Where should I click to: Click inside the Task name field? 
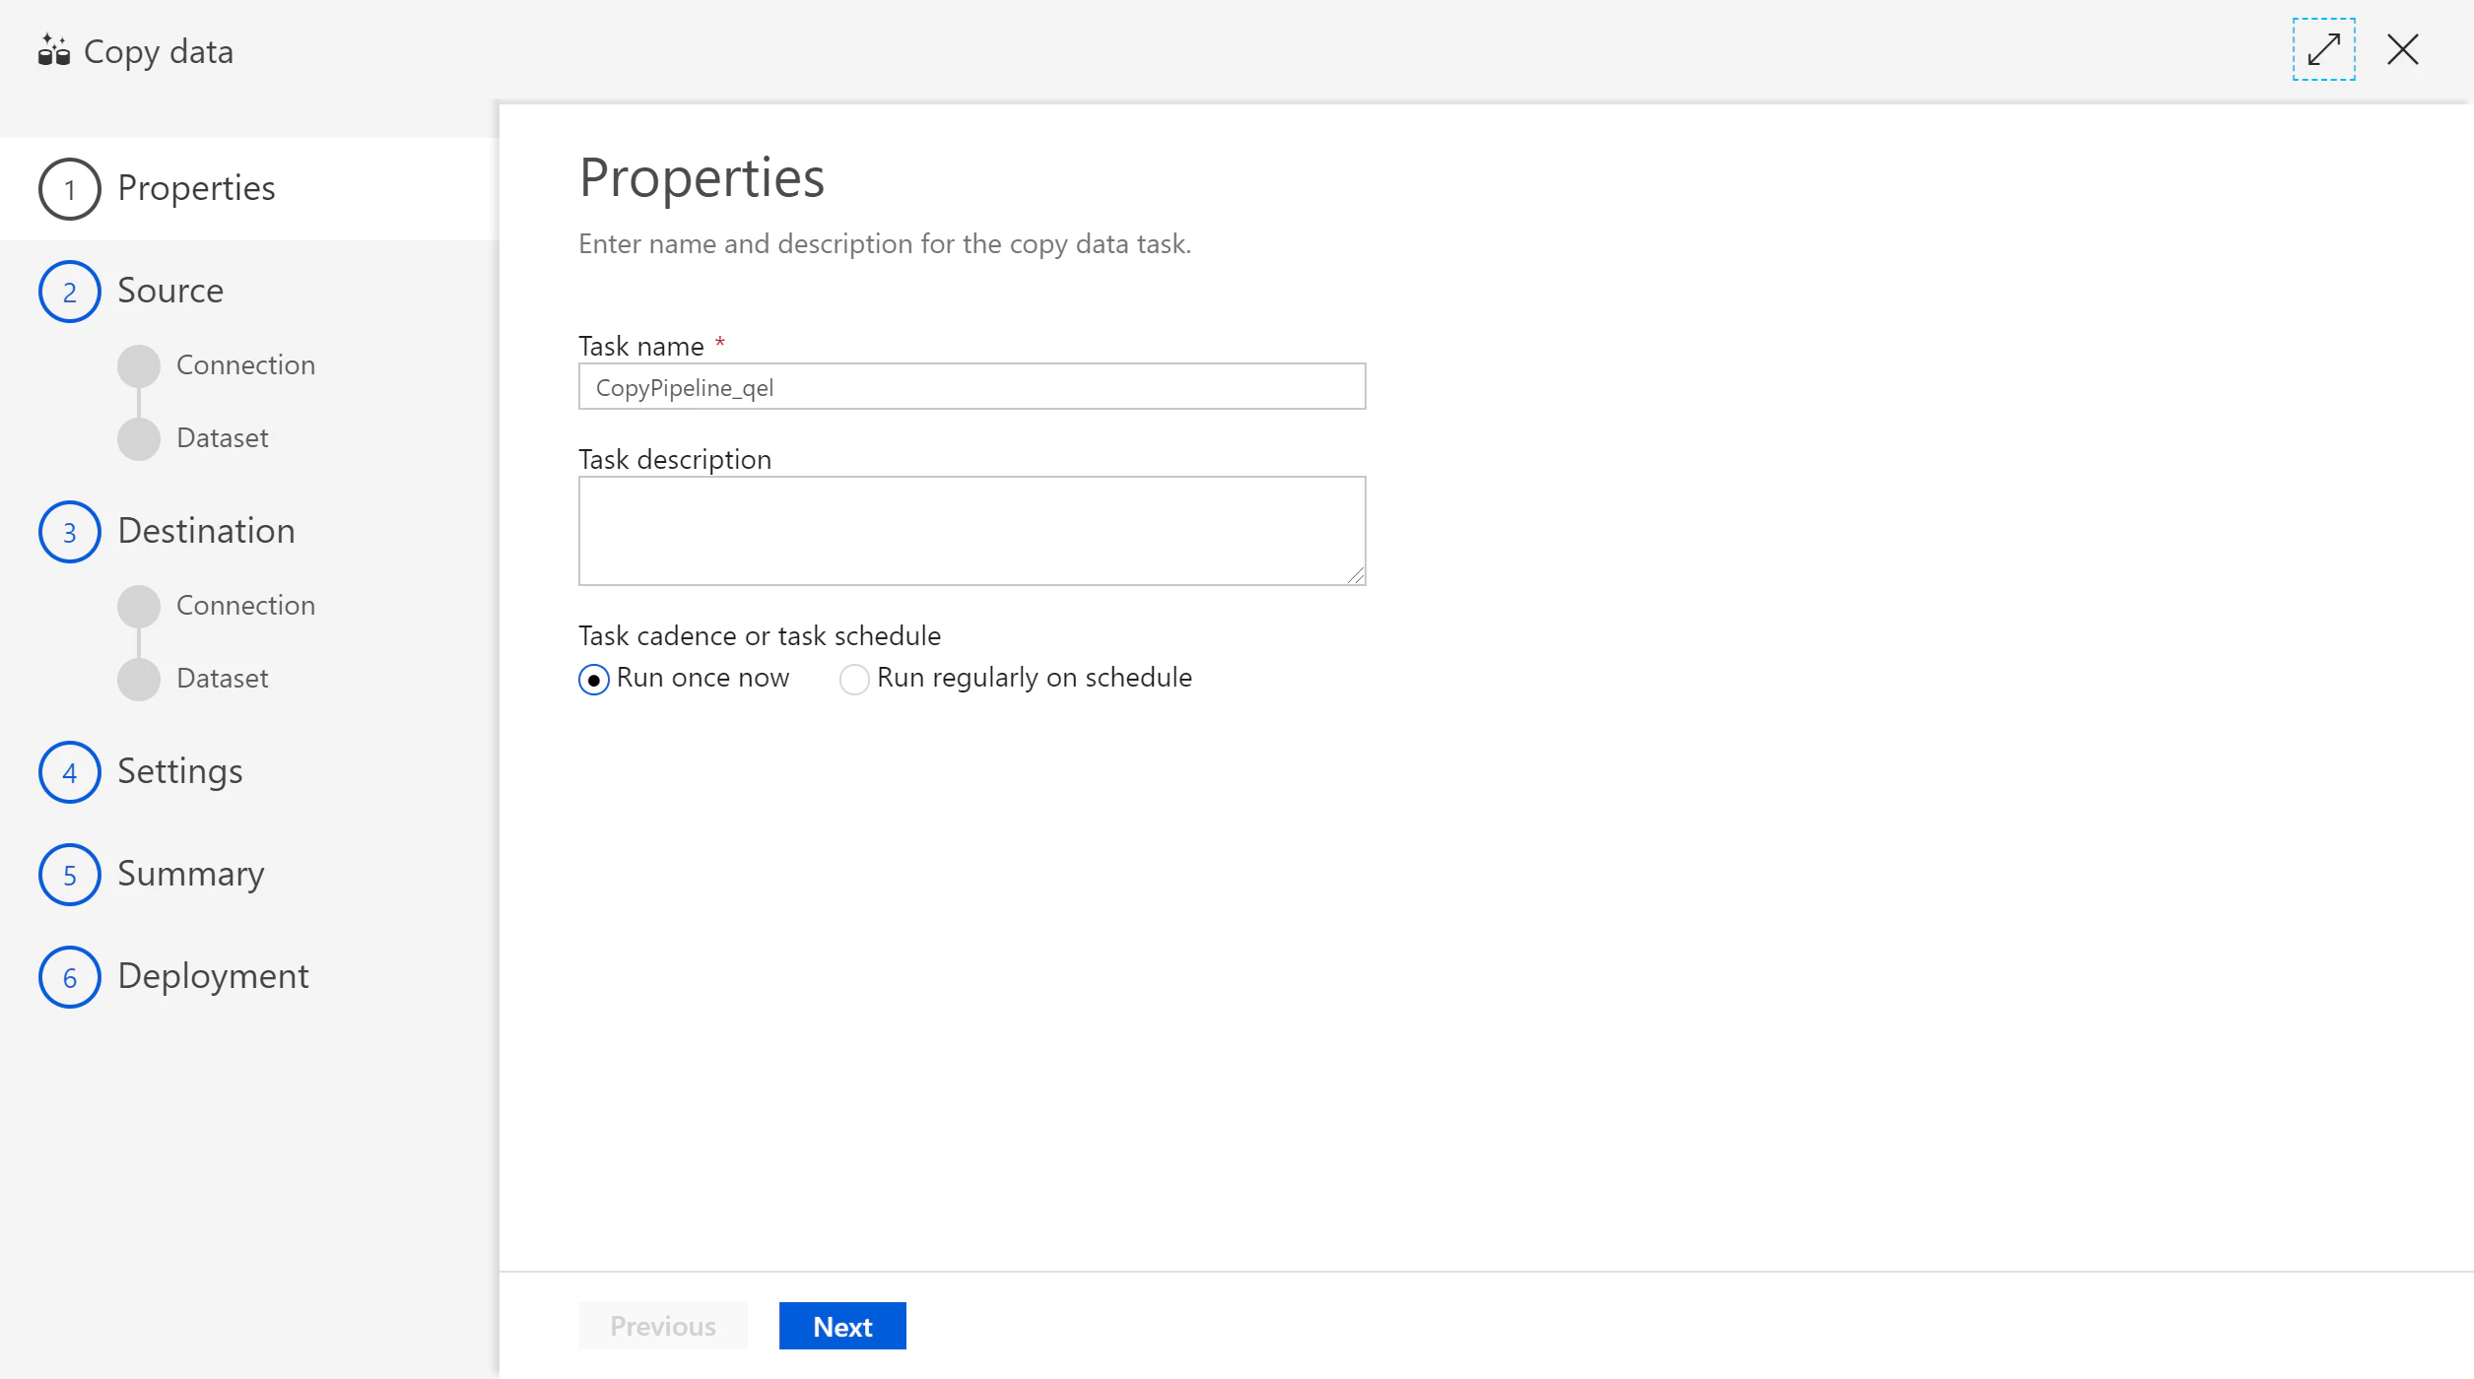pyautogui.click(x=971, y=386)
